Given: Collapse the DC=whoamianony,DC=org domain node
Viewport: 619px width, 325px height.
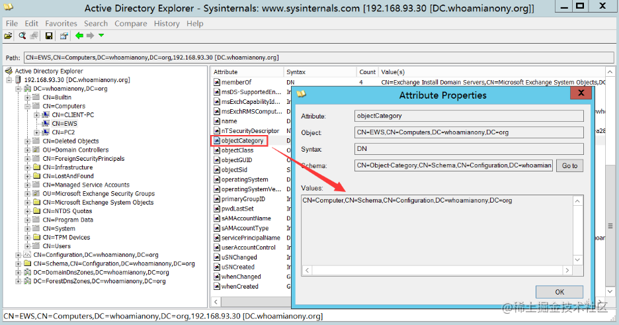Looking at the screenshot, I should tap(18, 89).
